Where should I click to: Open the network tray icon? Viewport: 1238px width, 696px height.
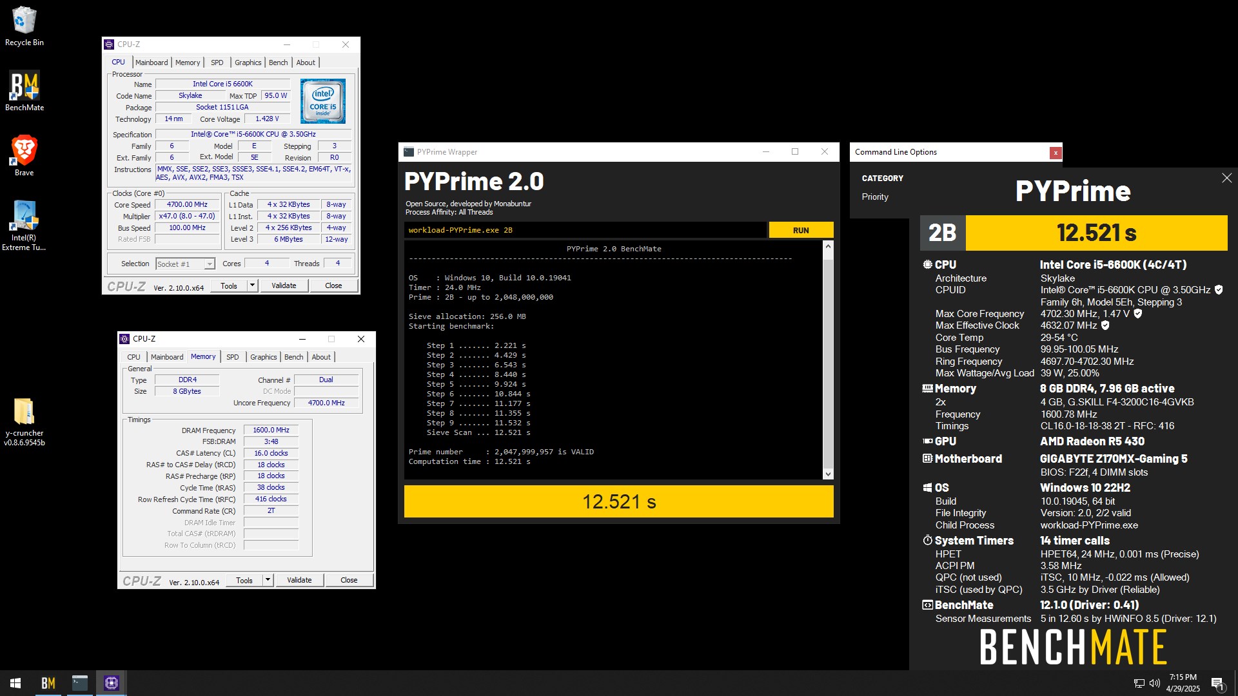[1139, 683]
